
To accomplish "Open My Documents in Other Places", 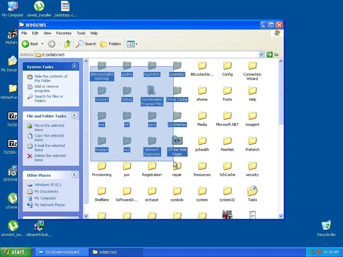I will pyautogui.click(x=46, y=192).
